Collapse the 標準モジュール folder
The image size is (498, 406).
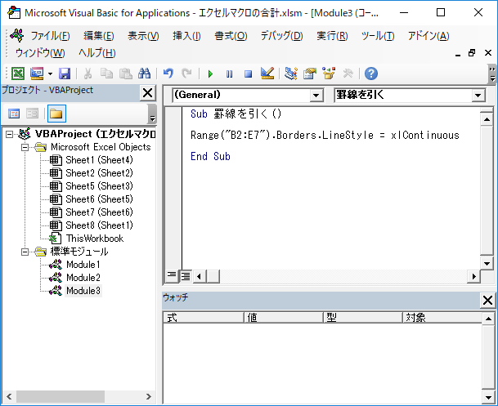point(25,252)
